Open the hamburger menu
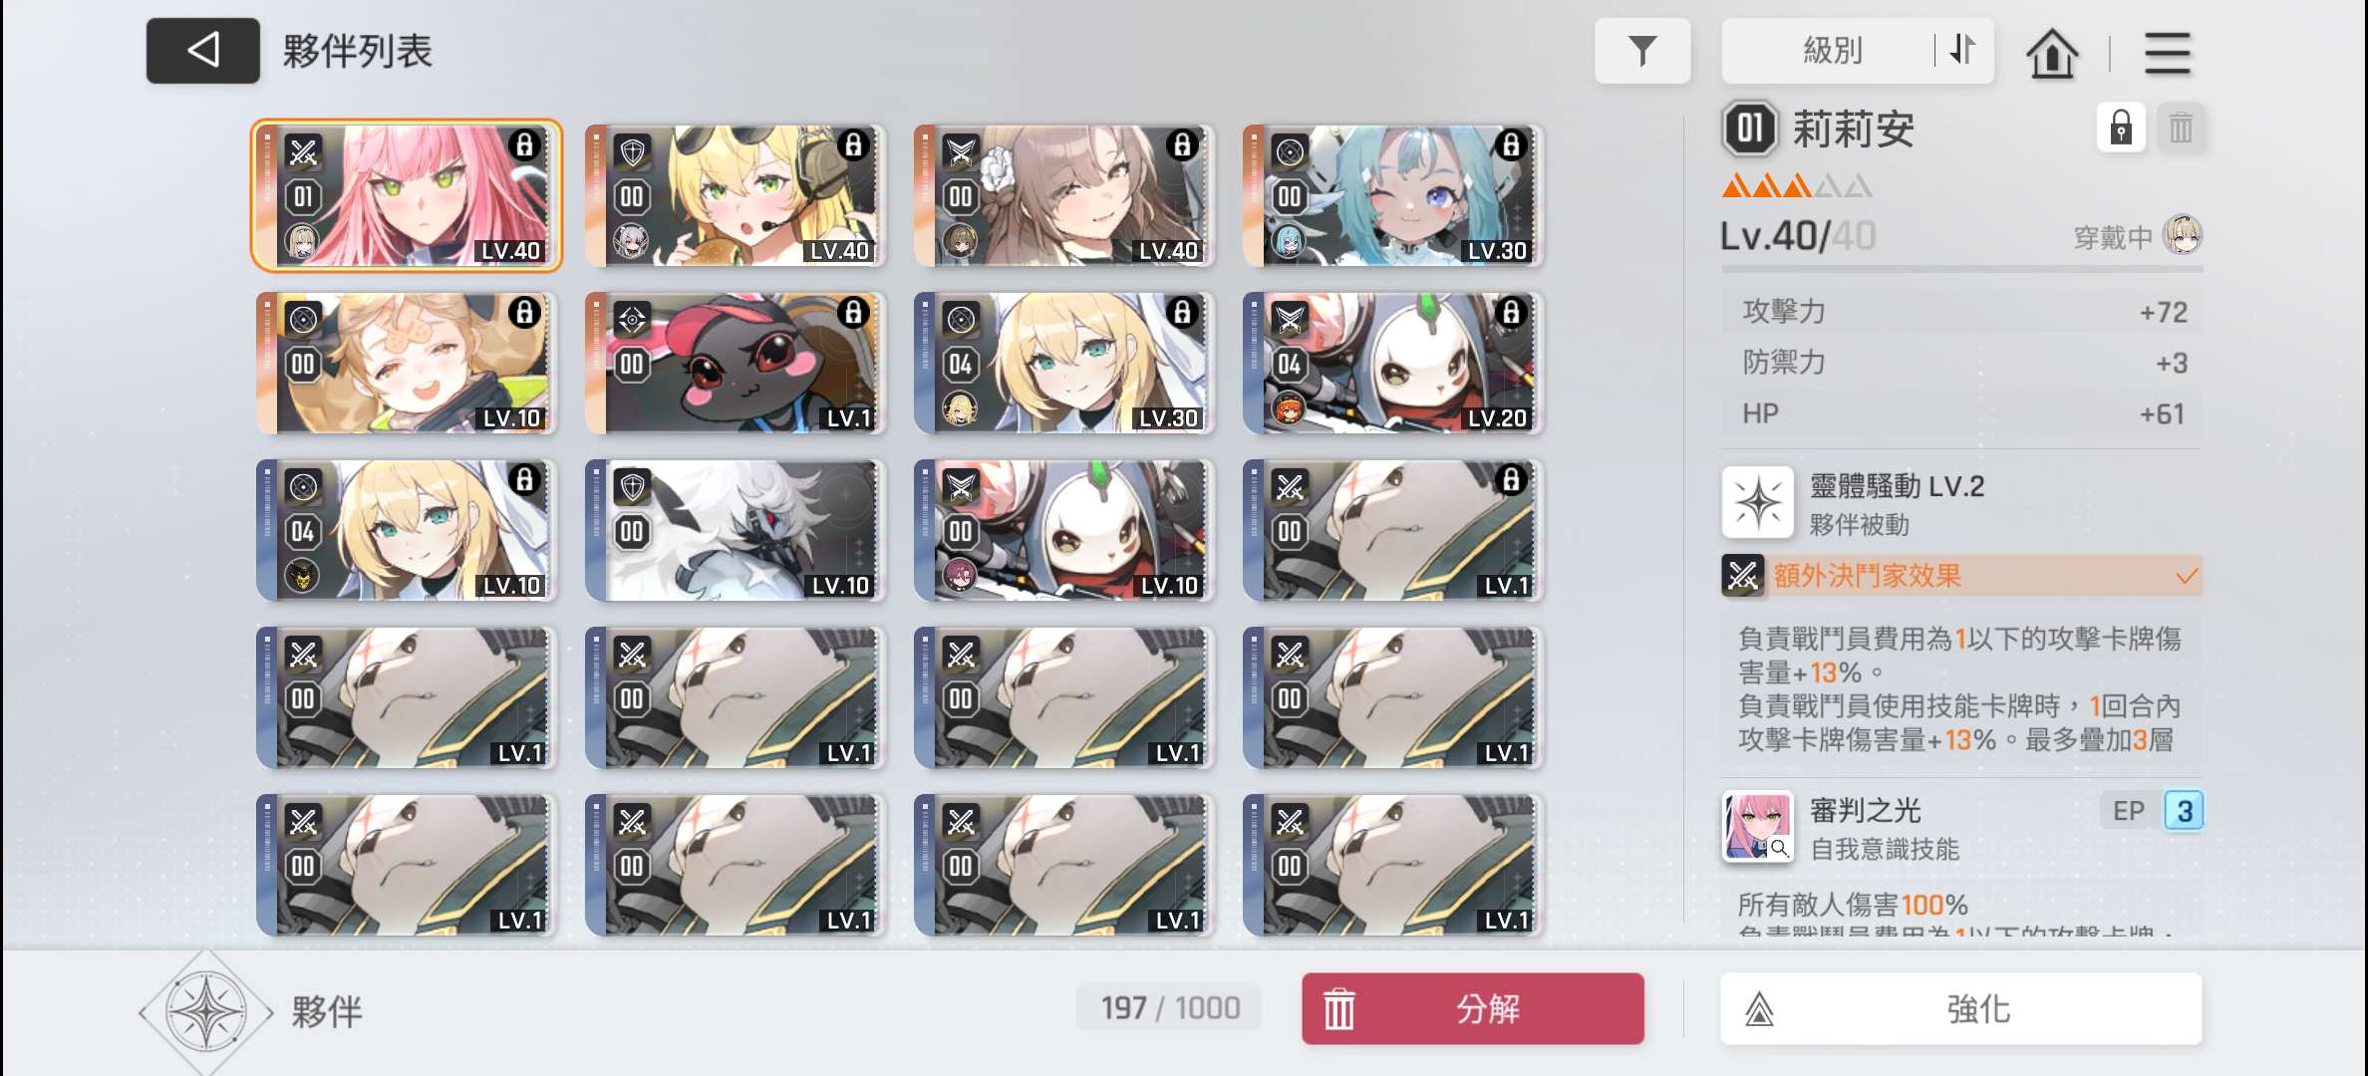The height and width of the screenshot is (1076, 2368). [2167, 53]
